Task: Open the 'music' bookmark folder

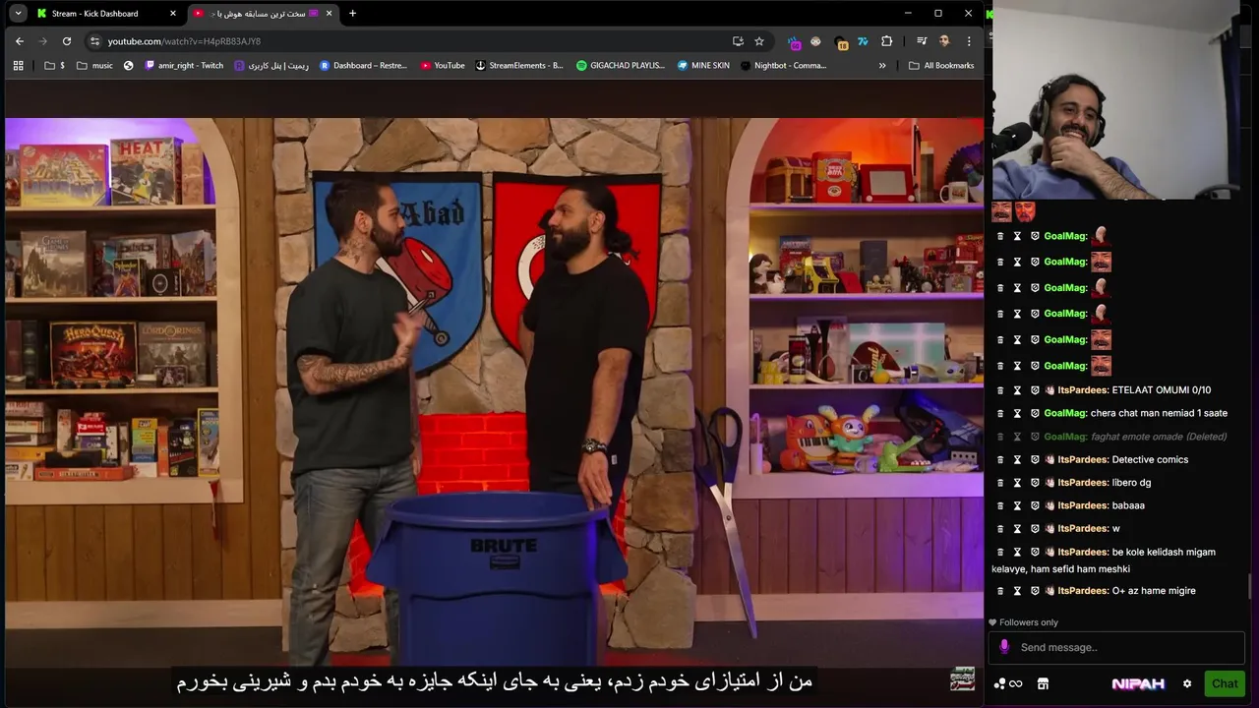Action: point(95,66)
